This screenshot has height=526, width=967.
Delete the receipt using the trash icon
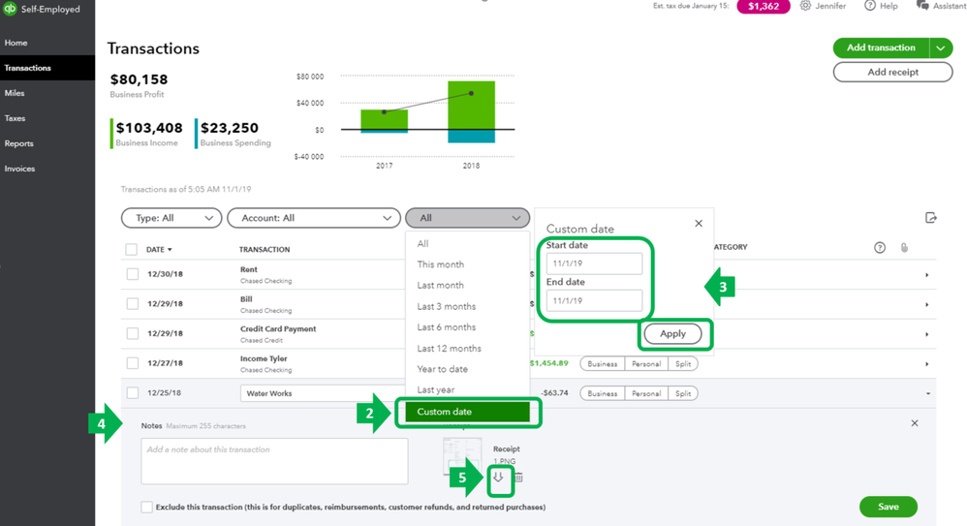518,478
